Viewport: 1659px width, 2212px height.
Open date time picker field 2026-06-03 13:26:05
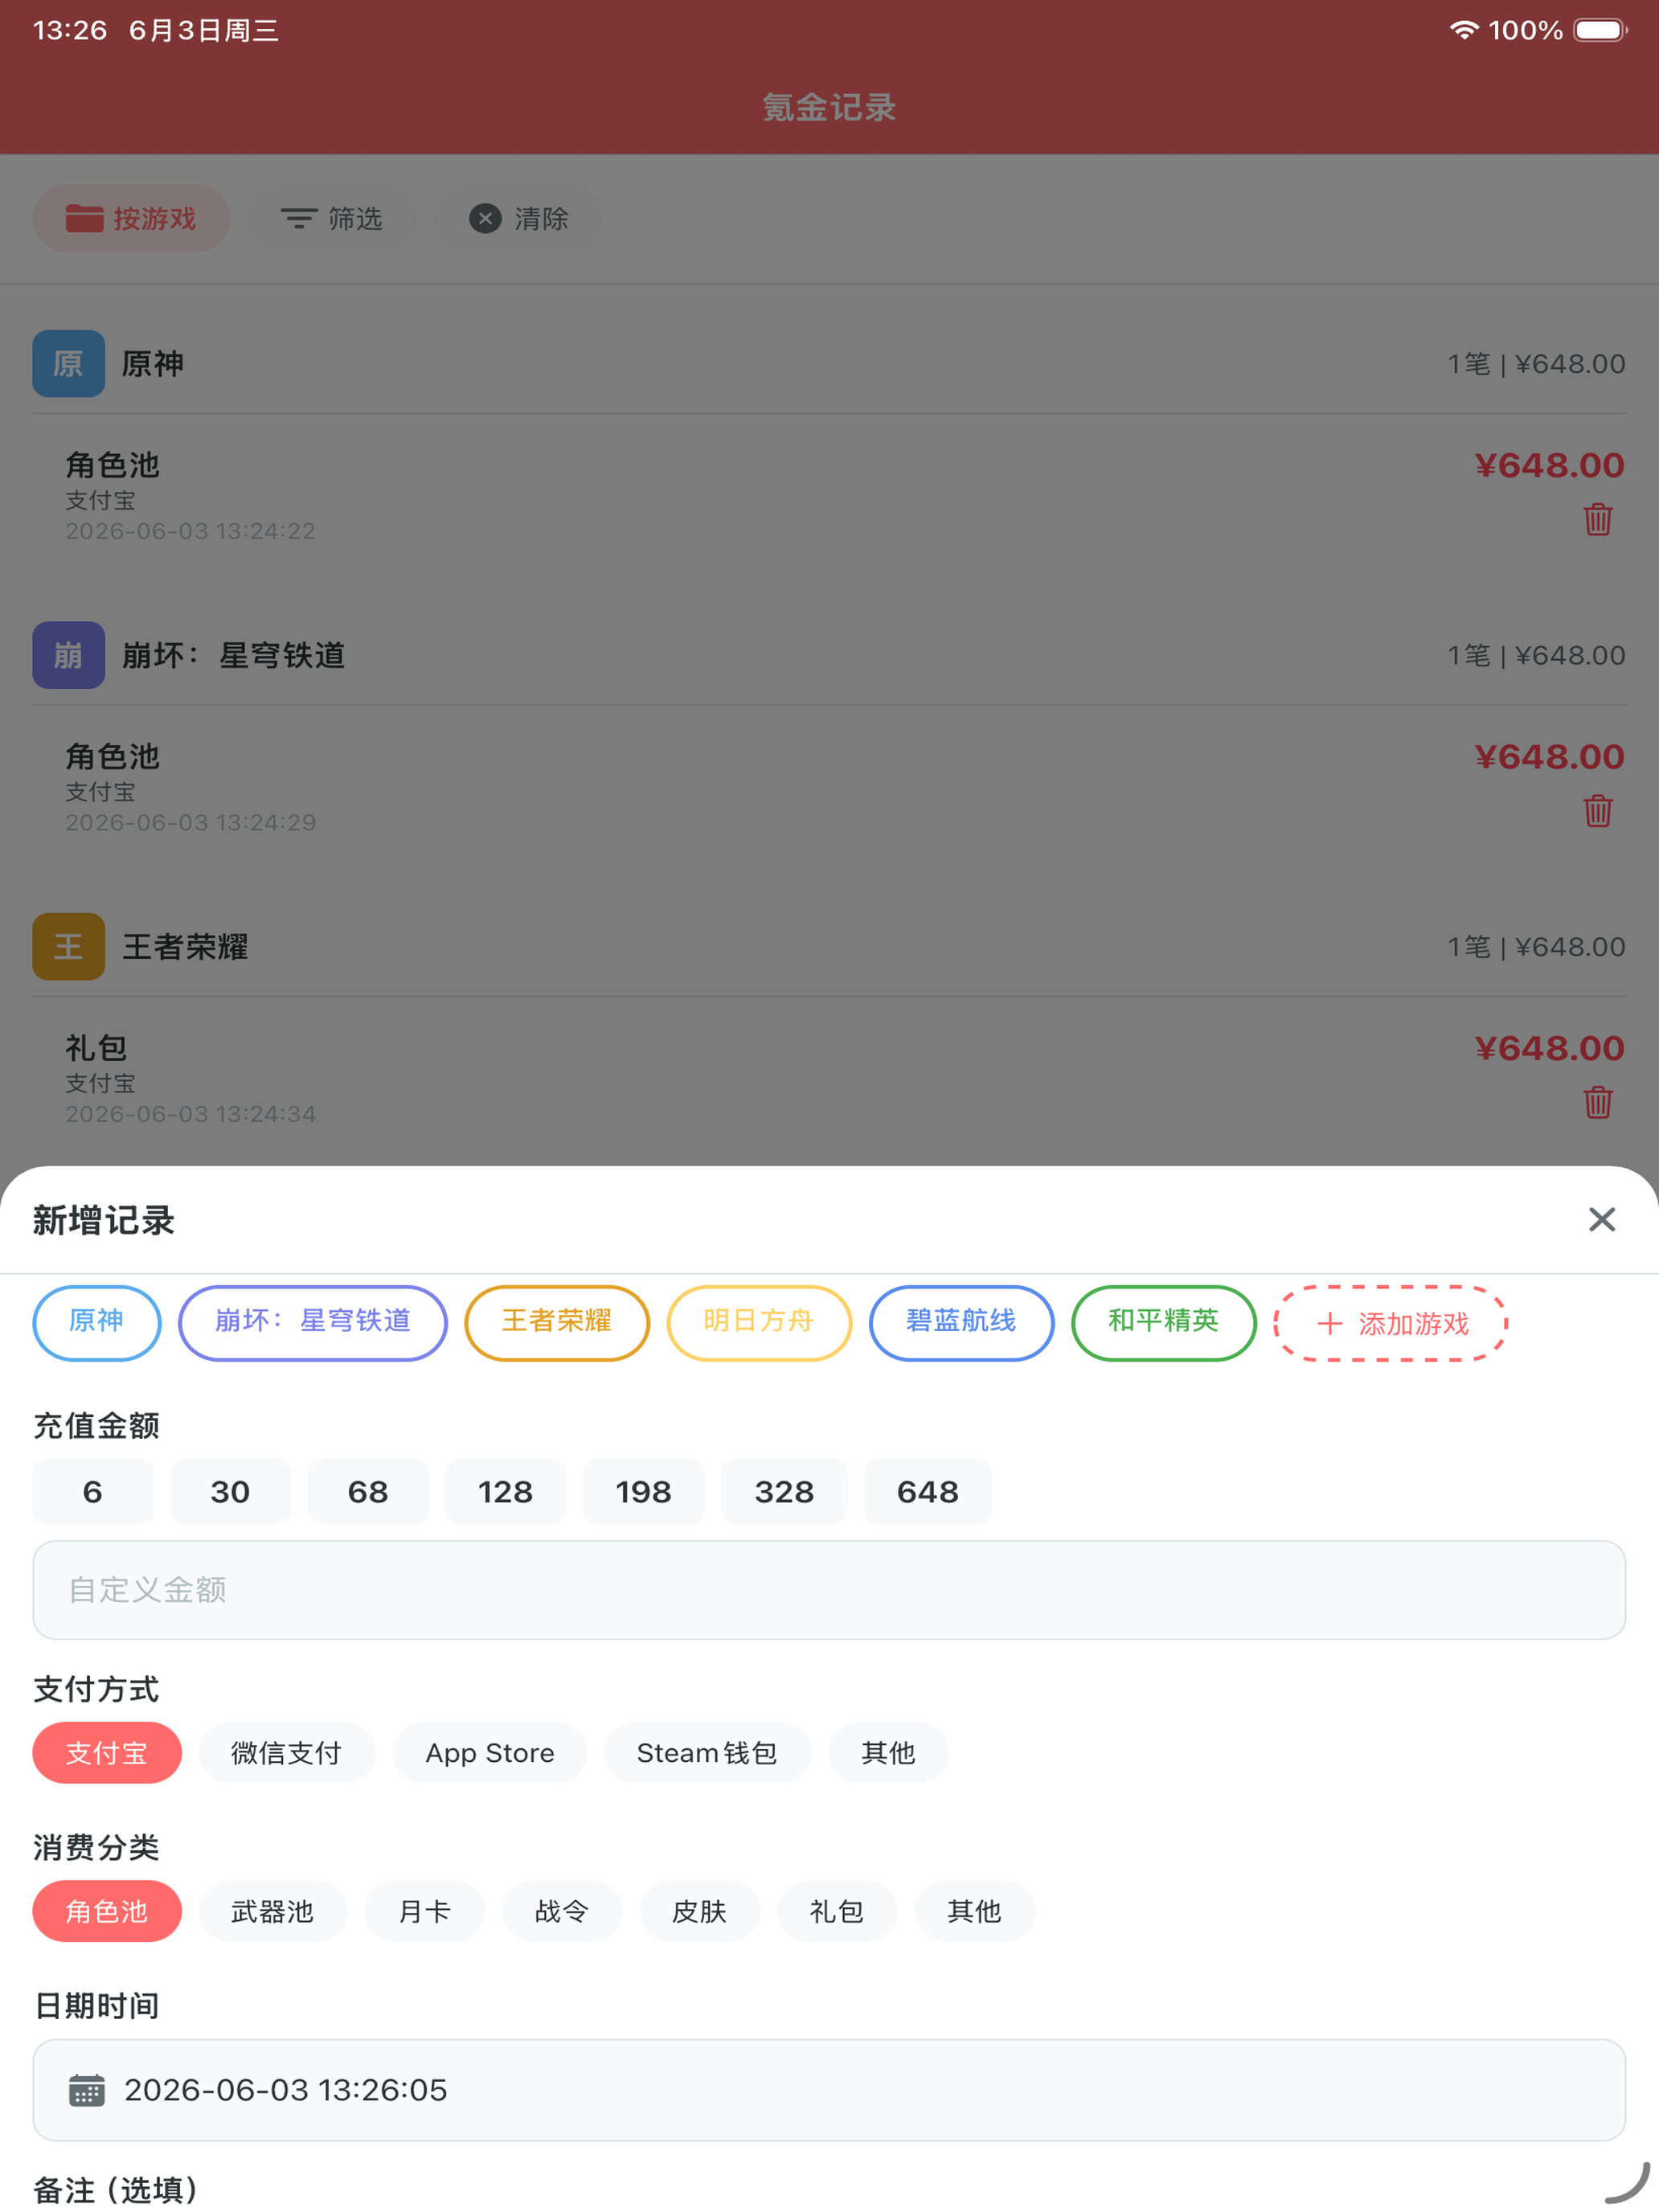829,2090
